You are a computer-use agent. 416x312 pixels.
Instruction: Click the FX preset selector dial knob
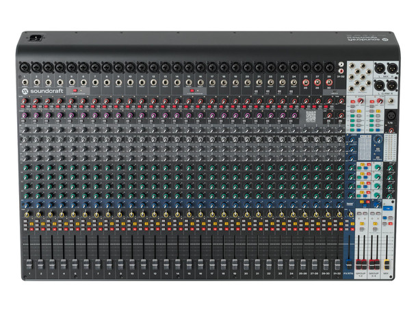[378, 140]
